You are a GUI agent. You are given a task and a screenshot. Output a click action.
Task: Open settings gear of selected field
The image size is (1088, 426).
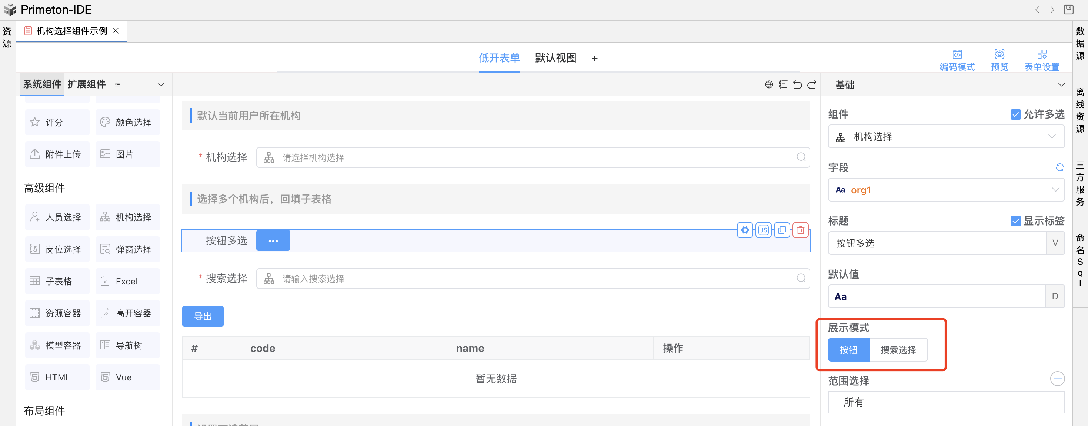[745, 230]
